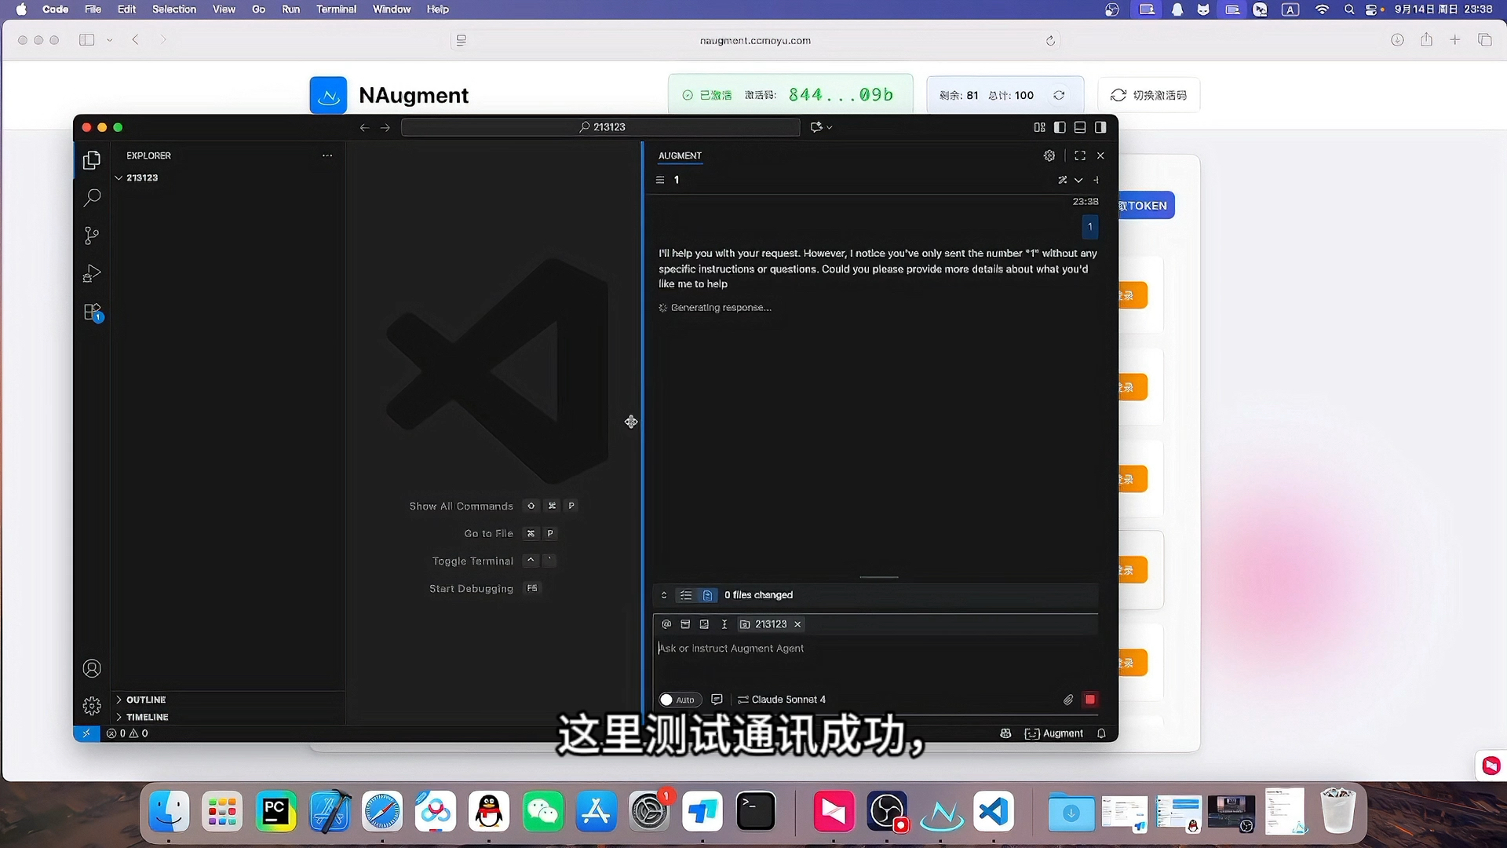
Task: Open the notifications bell in the VS Code status bar
Action: click(x=1101, y=733)
